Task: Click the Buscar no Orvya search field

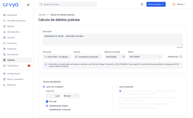Action: [x=68, y=4]
